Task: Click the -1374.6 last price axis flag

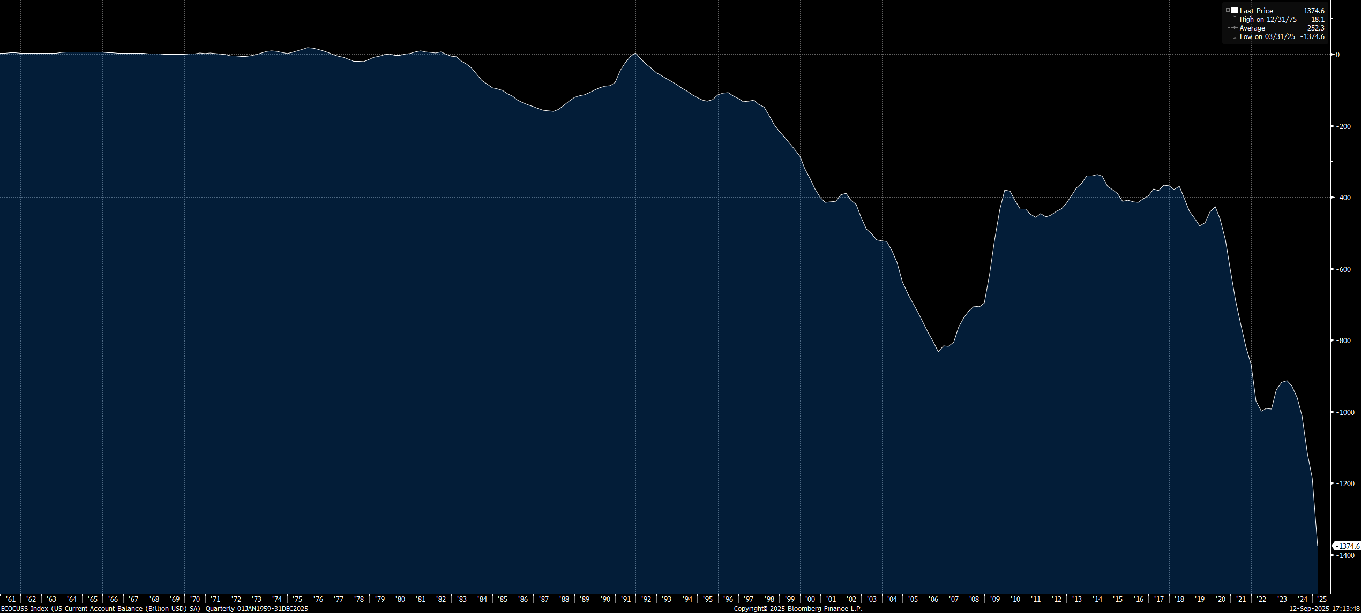Action: (1348, 546)
